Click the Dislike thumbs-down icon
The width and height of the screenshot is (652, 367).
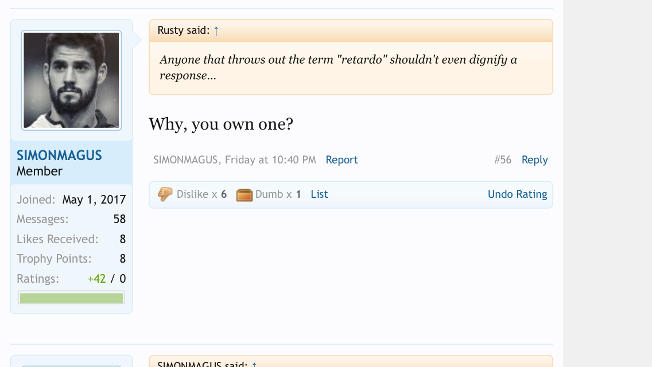tap(165, 194)
